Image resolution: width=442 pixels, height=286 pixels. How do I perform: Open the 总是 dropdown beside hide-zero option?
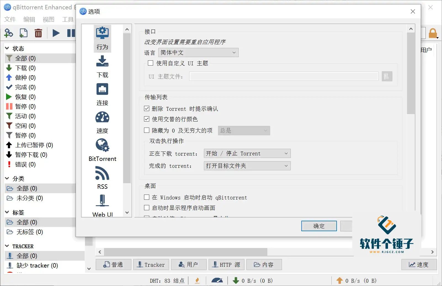point(244,131)
